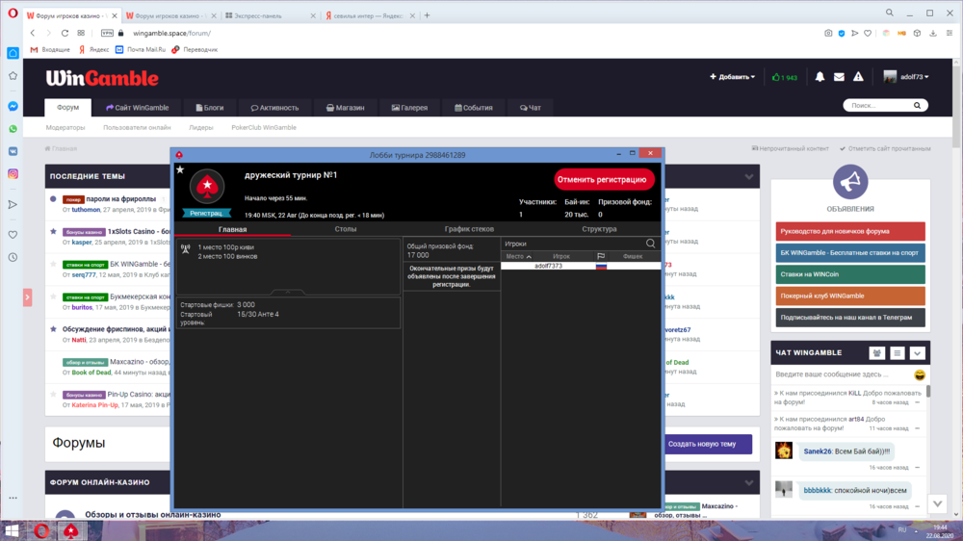Click the warning triangle icon
963x541 pixels.
[x=858, y=77]
